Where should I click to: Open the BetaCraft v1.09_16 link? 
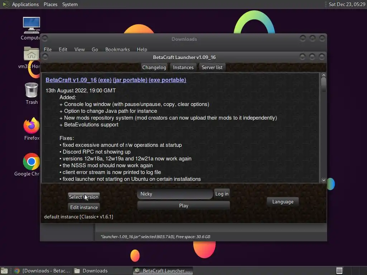tap(71, 80)
